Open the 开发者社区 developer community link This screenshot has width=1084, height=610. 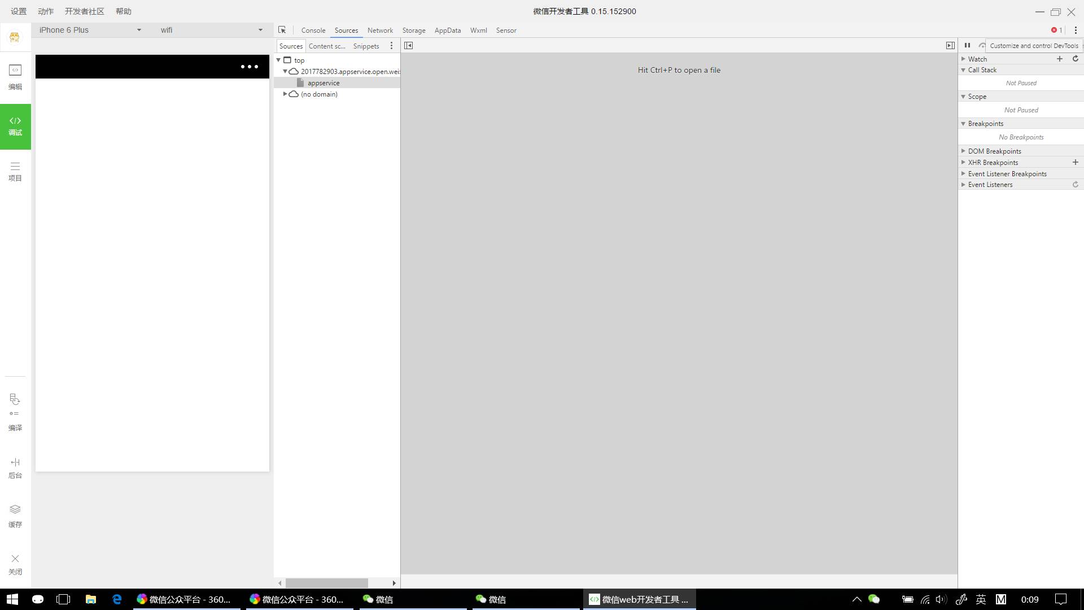pos(84,11)
